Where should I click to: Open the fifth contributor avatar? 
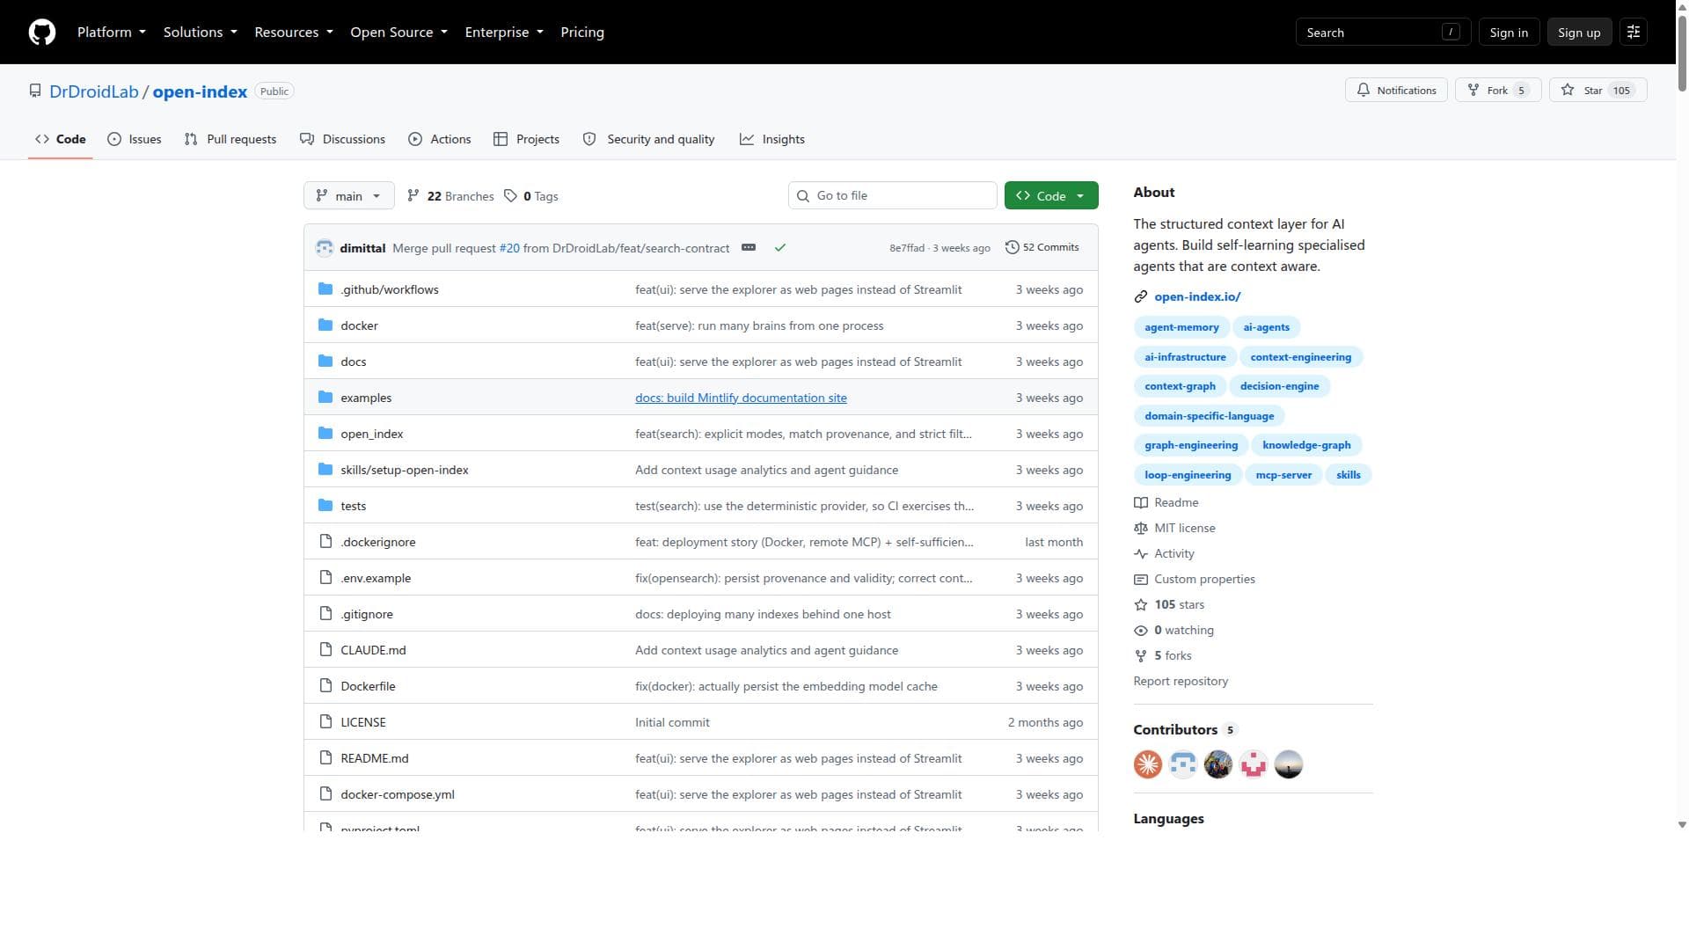tap(1289, 764)
